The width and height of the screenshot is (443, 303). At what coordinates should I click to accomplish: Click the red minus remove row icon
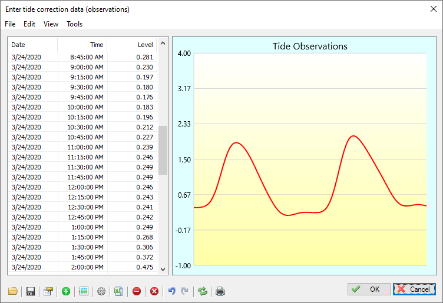pos(137,291)
